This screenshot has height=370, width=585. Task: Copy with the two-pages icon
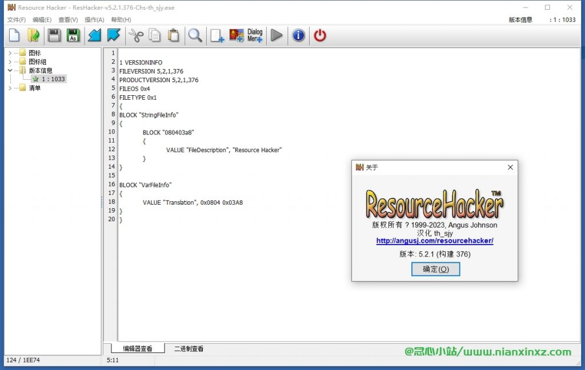[154, 35]
